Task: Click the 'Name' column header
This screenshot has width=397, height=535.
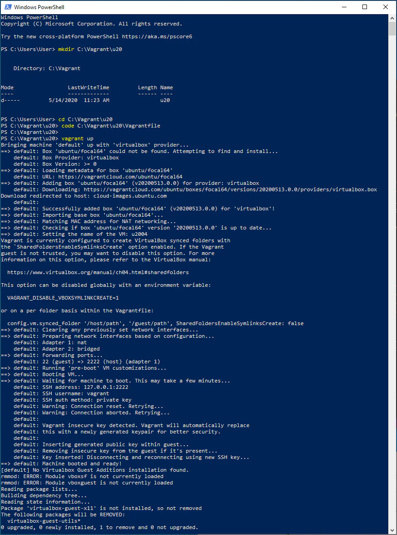Action: pyautogui.click(x=167, y=87)
